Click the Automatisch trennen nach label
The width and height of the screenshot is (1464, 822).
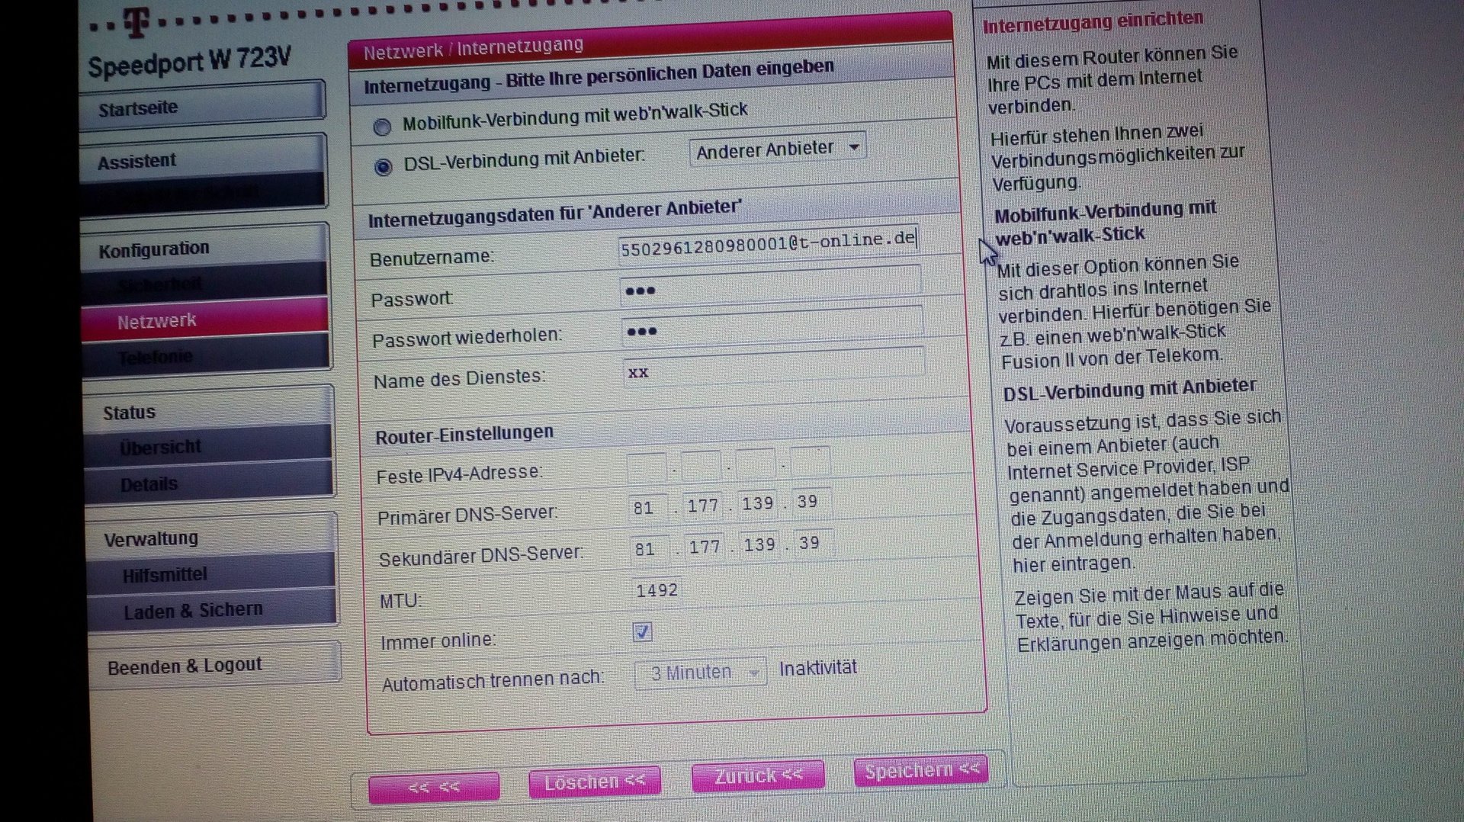493,681
